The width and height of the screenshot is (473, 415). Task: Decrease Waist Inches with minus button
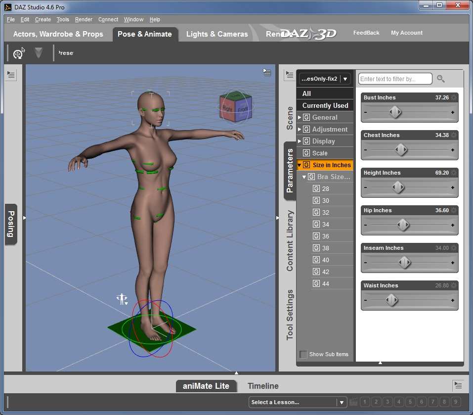click(x=366, y=301)
